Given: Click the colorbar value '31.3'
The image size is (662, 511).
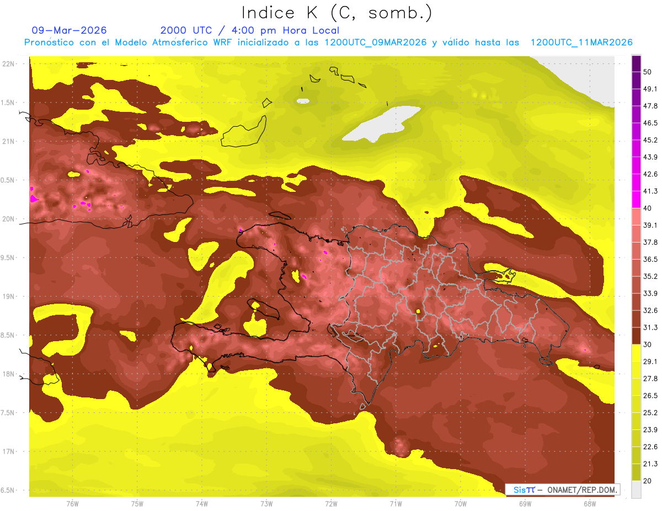Looking at the screenshot, I should tap(650, 327).
